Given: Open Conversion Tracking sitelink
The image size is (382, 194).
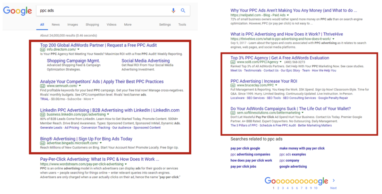Looking at the screenshot, I should point(95,128).
